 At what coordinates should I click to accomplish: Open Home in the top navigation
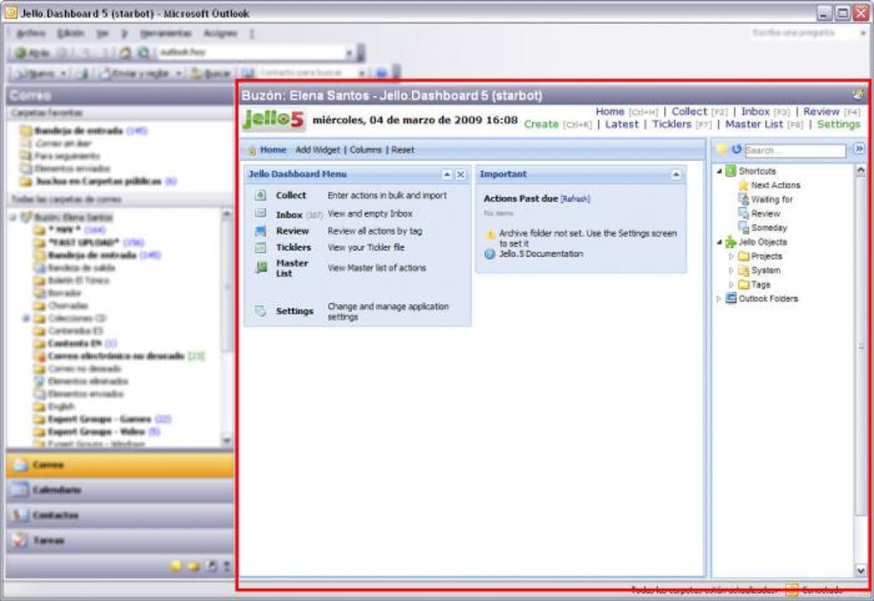click(x=610, y=111)
